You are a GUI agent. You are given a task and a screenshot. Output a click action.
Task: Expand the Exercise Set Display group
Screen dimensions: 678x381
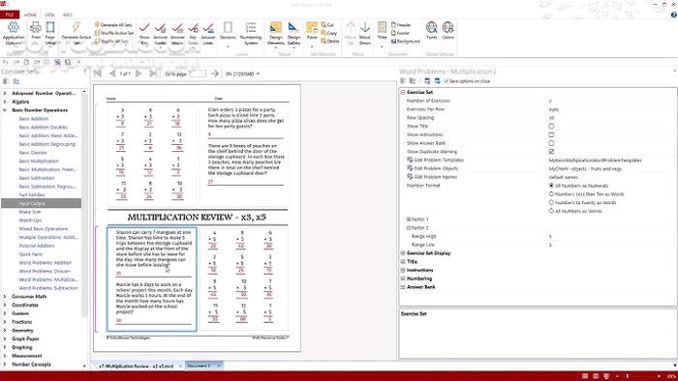point(403,253)
